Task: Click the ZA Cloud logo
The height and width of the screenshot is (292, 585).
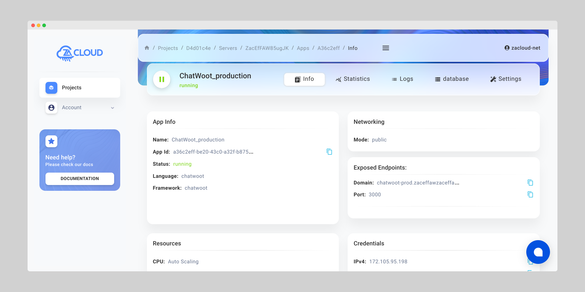Action: pyautogui.click(x=80, y=53)
